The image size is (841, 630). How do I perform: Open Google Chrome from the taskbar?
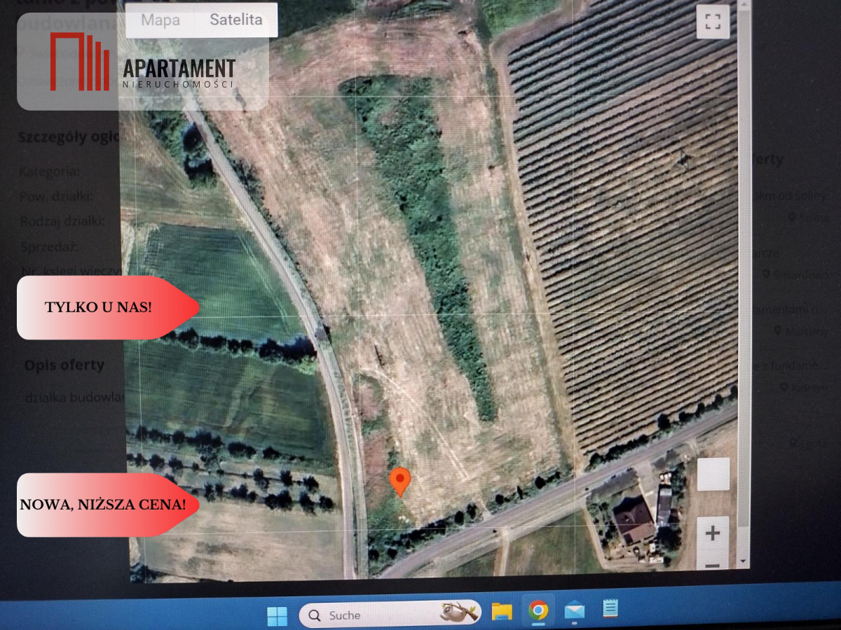pyautogui.click(x=538, y=611)
